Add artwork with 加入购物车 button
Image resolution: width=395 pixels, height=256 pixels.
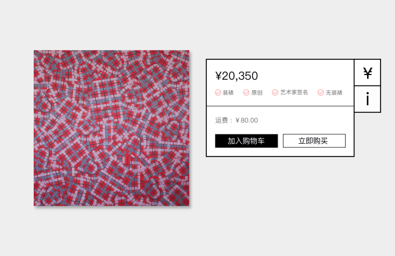(246, 141)
